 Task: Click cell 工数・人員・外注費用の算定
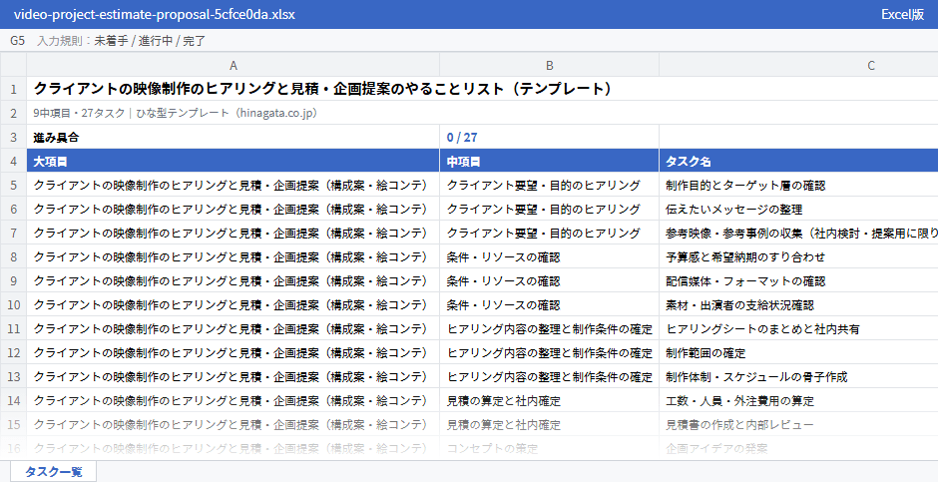click(x=798, y=400)
